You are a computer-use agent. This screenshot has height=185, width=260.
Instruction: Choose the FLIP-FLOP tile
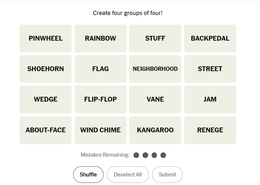100,99
